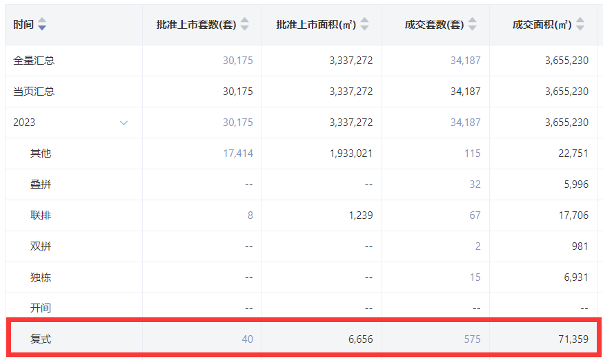Open 40 link in 复式 row
The width and height of the screenshot is (603, 360).
247,339
